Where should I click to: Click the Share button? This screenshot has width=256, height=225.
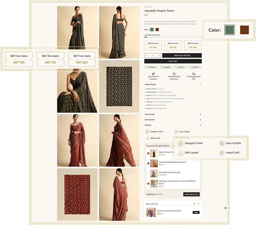[180, 67]
